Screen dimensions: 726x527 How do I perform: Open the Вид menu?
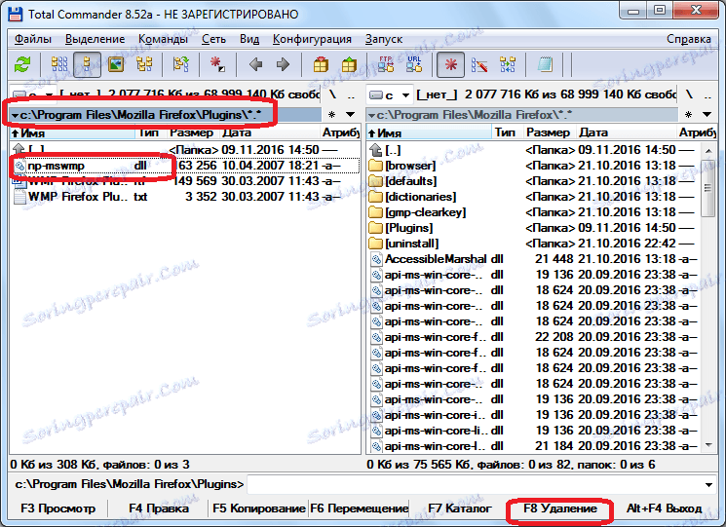[249, 39]
